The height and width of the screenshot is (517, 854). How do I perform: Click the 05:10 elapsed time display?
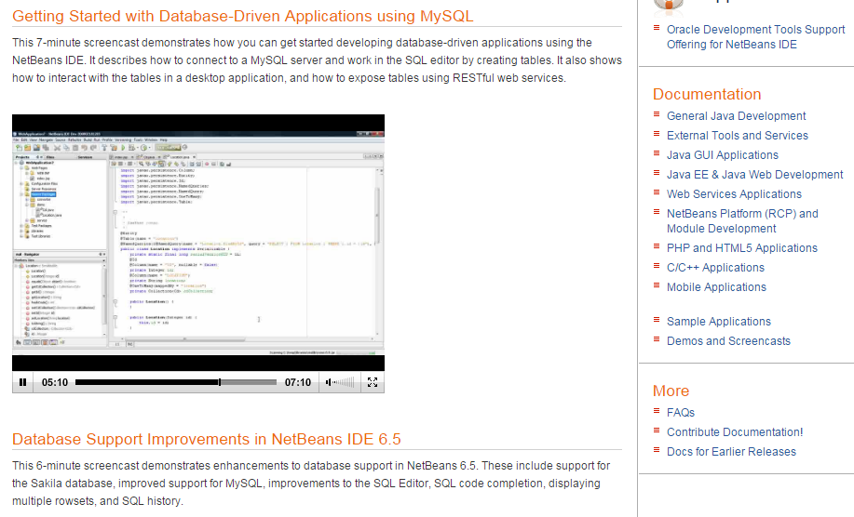(x=55, y=383)
